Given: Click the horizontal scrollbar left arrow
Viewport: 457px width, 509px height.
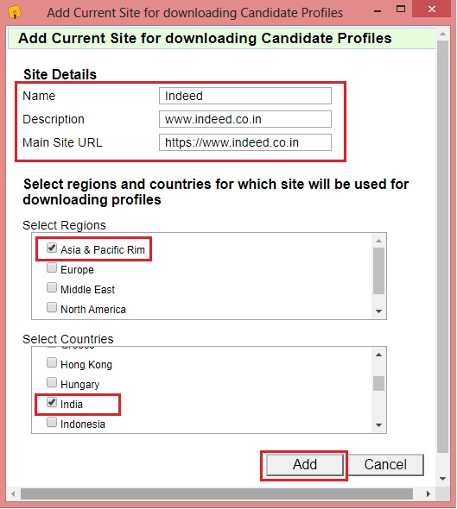Looking at the screenshot, I should click(x=13, y=493).
